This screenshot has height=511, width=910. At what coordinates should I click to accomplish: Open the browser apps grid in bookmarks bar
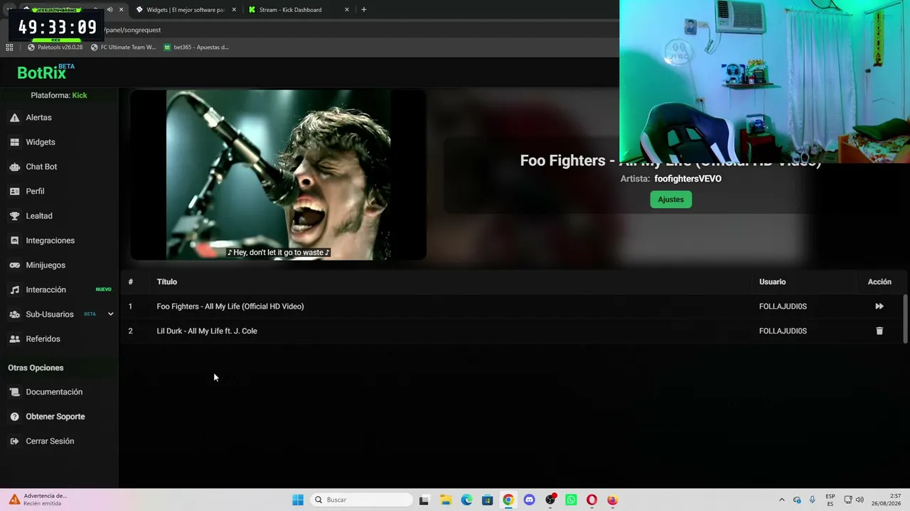[x=9, y=48]
